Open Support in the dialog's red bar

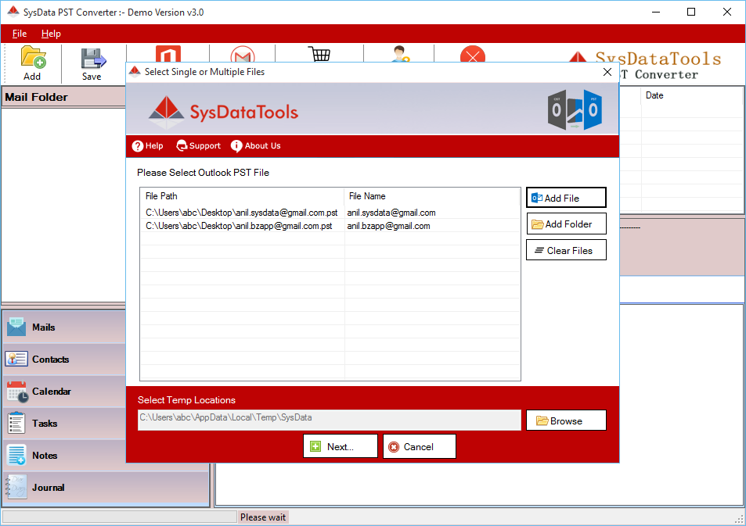(x=198, y=146)
